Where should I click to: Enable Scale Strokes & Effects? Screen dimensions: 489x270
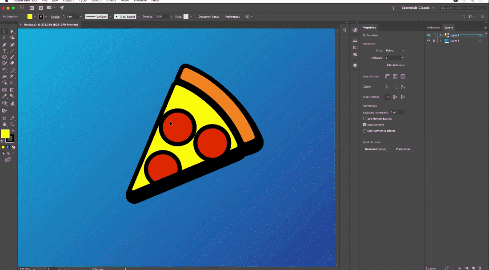[x=365, y=131]
